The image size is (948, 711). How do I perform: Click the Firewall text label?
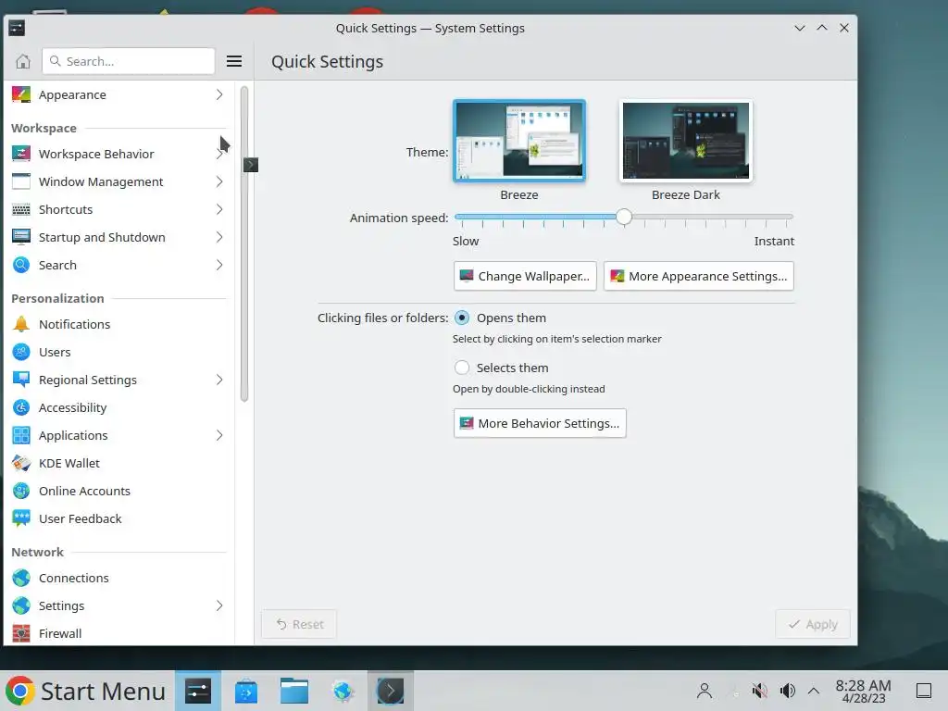coord(60,633)
